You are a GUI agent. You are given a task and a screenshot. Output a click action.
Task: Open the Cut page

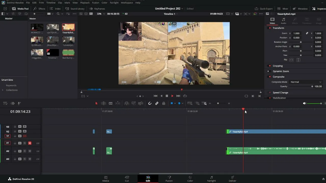(127, 179)
